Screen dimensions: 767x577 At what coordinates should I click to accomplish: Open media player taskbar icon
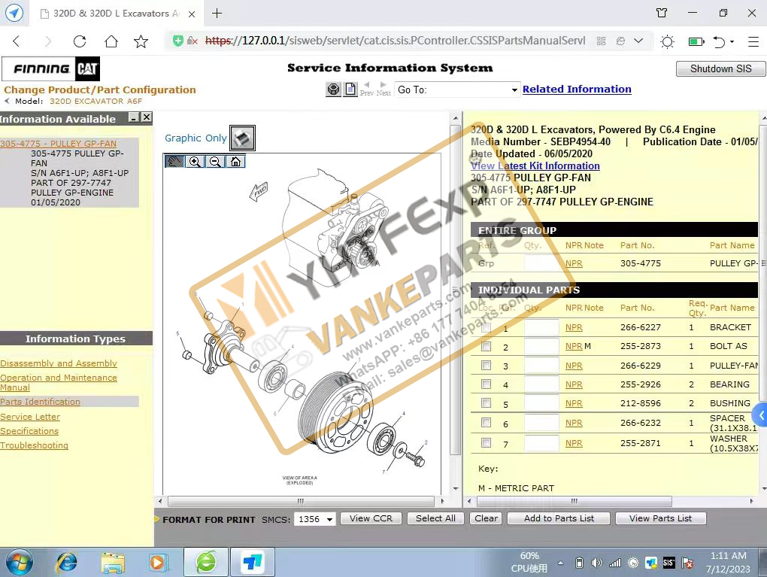tap(157, 563)
